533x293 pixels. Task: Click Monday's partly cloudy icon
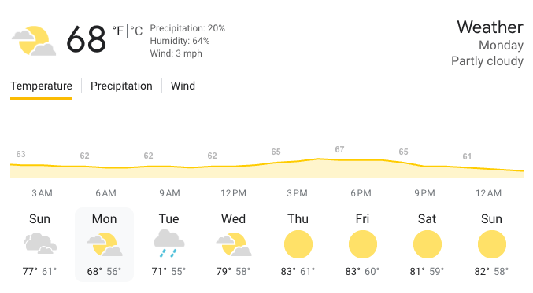pyautogui.click(x=105, y=244)
